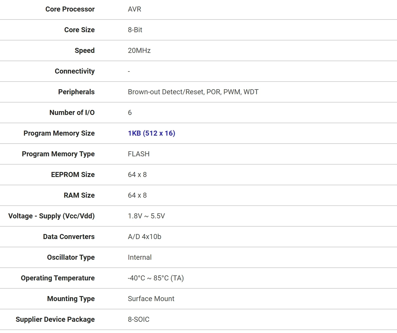The height and width of the screenshot is (333, 397).
Task: Click the Number of I/O label
Action: tap(72, 113)
